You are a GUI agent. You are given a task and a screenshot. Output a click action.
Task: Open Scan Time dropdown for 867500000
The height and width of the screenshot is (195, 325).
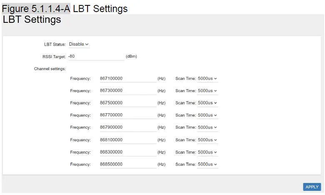tap(207, 103)
